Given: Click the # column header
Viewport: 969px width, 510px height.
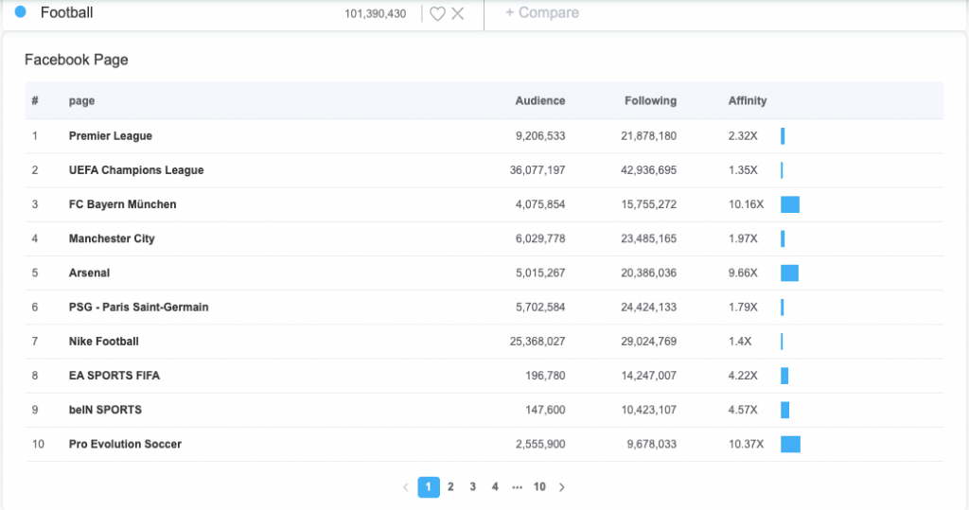Looking at the screenshot, I should 35,100.
